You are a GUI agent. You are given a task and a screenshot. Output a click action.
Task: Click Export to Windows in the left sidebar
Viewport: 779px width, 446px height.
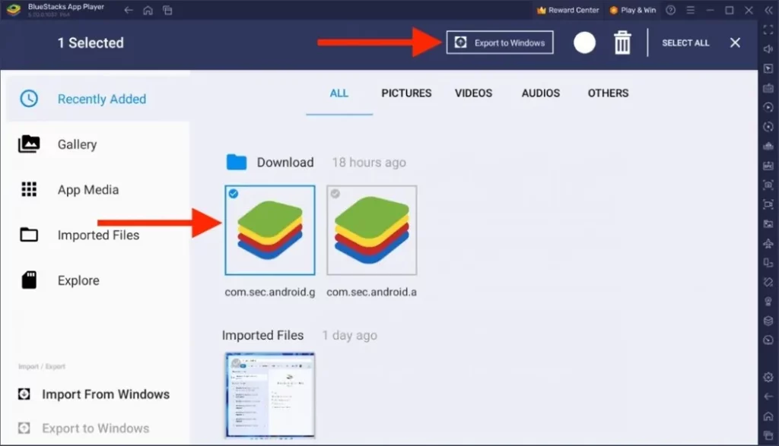tap(84, 428)
